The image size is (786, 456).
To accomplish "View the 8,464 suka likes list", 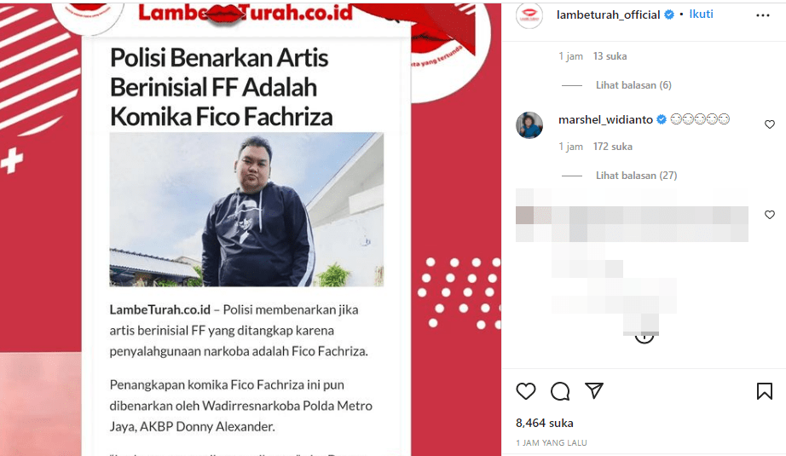I will pos(545,423).
